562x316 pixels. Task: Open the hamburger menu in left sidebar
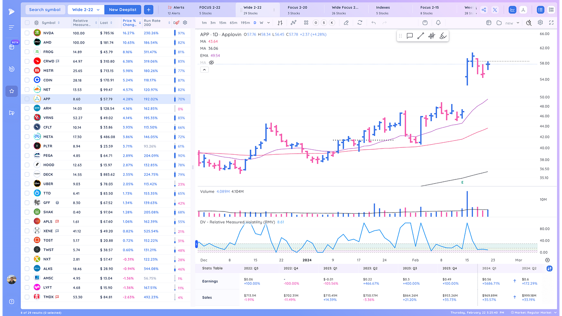tap(12, 27)
